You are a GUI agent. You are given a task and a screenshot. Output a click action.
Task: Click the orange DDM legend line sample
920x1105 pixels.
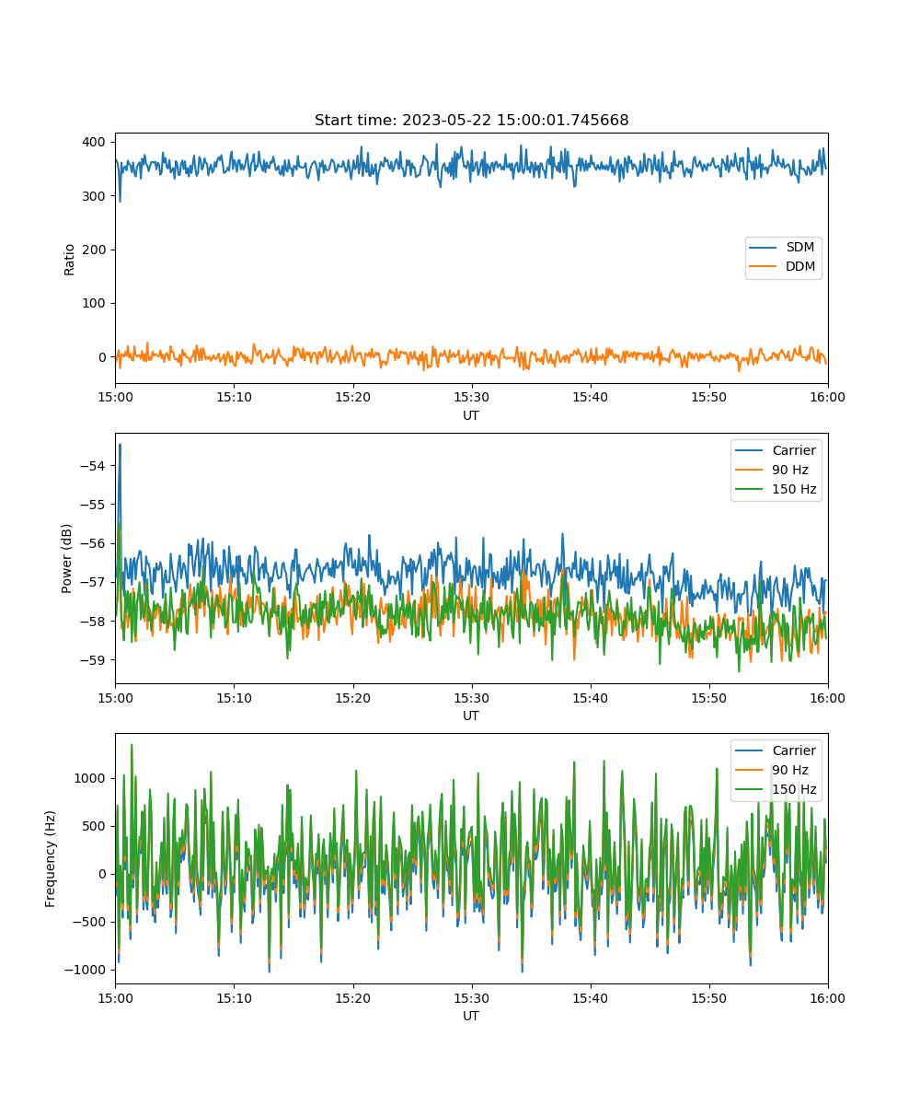(x=764, y=267)
